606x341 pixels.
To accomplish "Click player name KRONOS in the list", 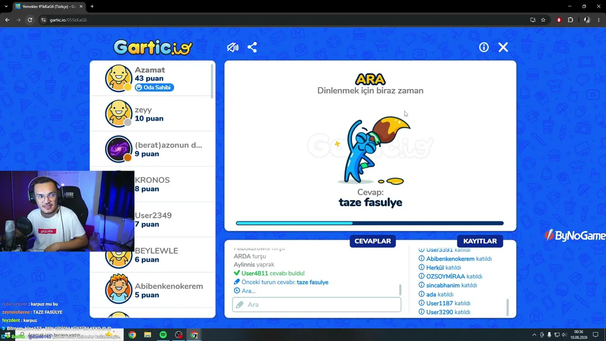I will coord(152,180).
